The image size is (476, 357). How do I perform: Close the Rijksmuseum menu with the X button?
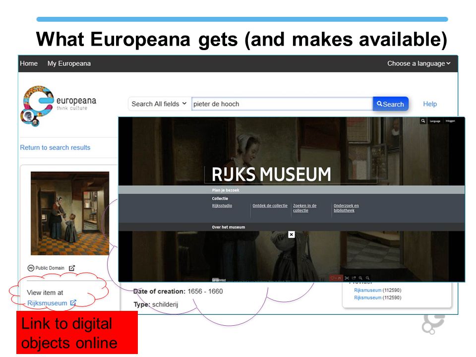pyautogui.click(x=292, y=235)
